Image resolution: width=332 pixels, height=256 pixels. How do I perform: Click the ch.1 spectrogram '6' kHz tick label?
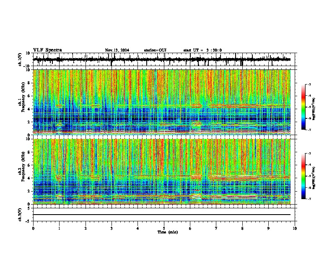[x=29, y=96]
